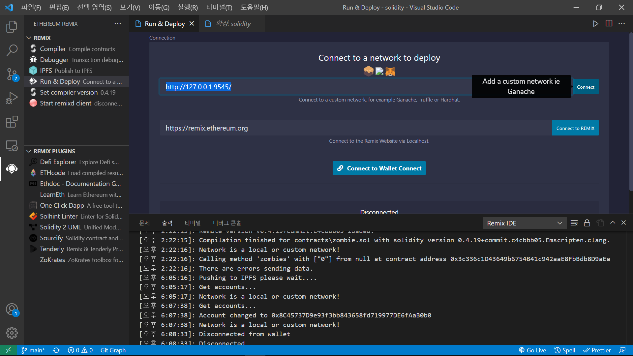
Task: Open the Extensions view icon
Action: click(12, 122)
